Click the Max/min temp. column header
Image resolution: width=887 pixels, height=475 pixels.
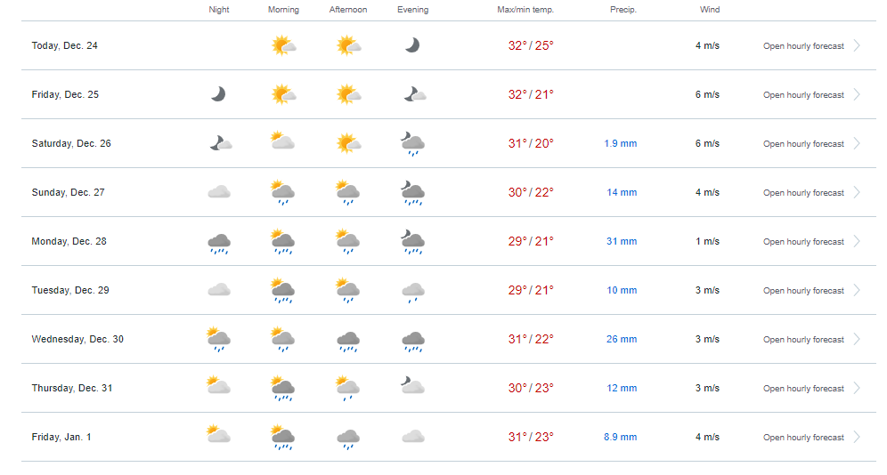pos(525,10)
